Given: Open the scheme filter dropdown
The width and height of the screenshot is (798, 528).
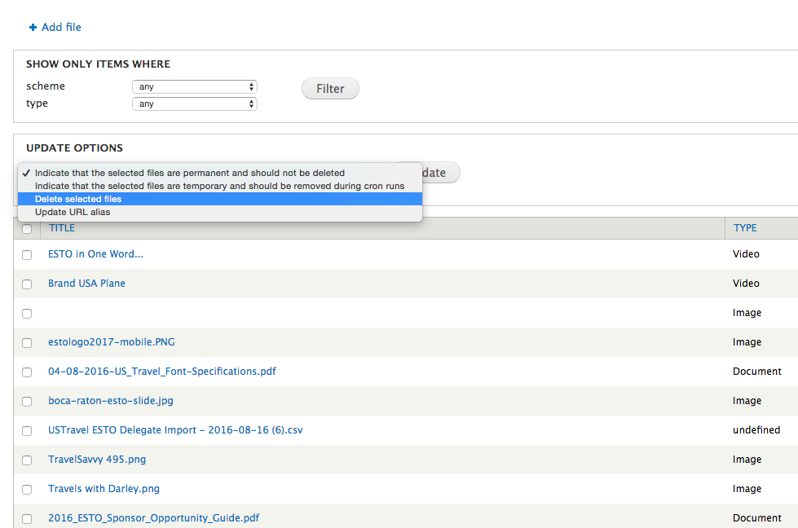Looking at the screenshot, I should 195,86.
